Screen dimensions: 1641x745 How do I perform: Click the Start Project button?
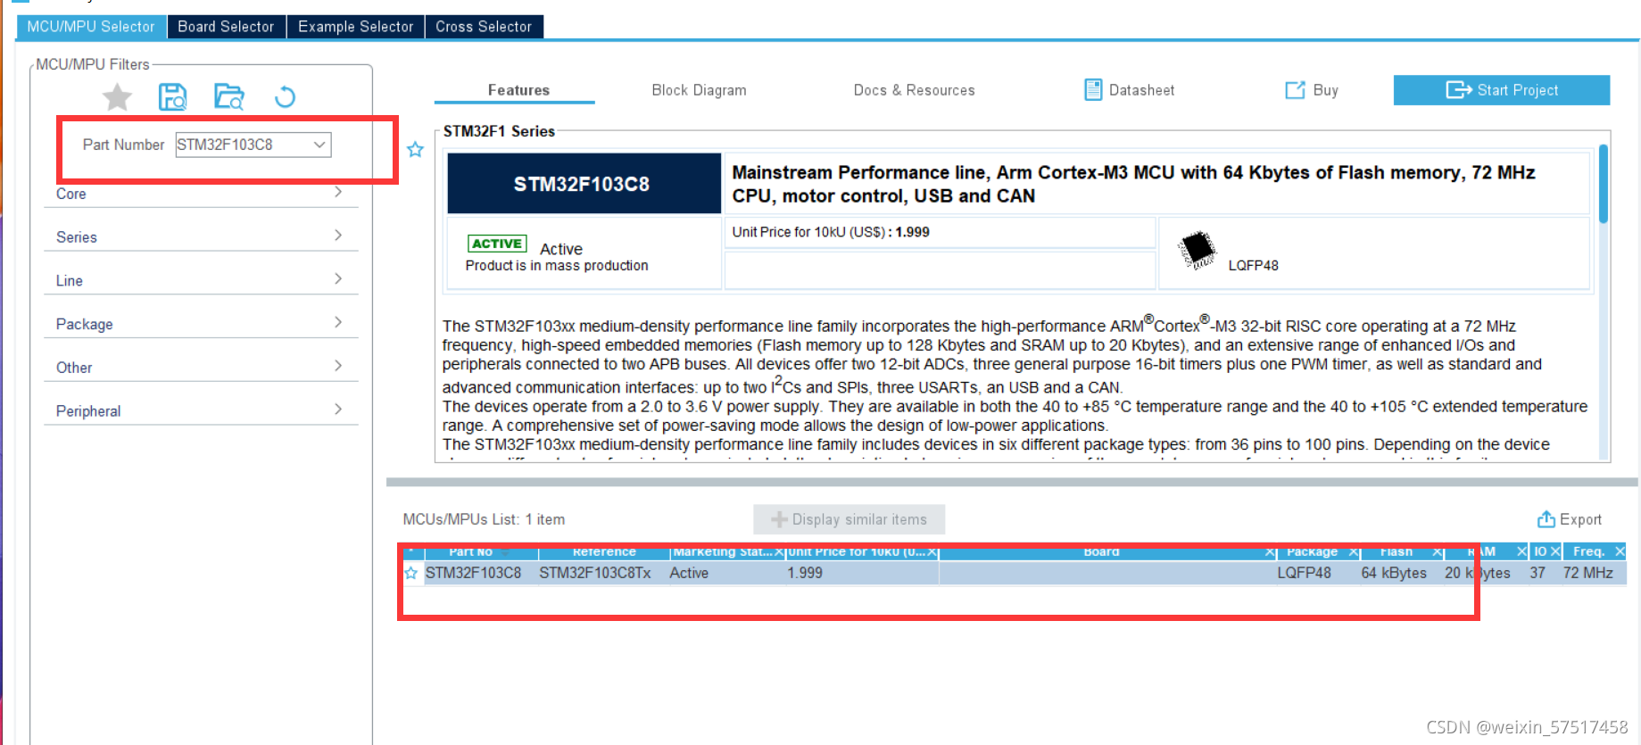tap(1502, 90)
